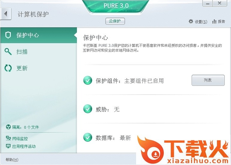This screenshot has height=165, width=231.
Task: Click the back arrow button
Action: [6, 14]
